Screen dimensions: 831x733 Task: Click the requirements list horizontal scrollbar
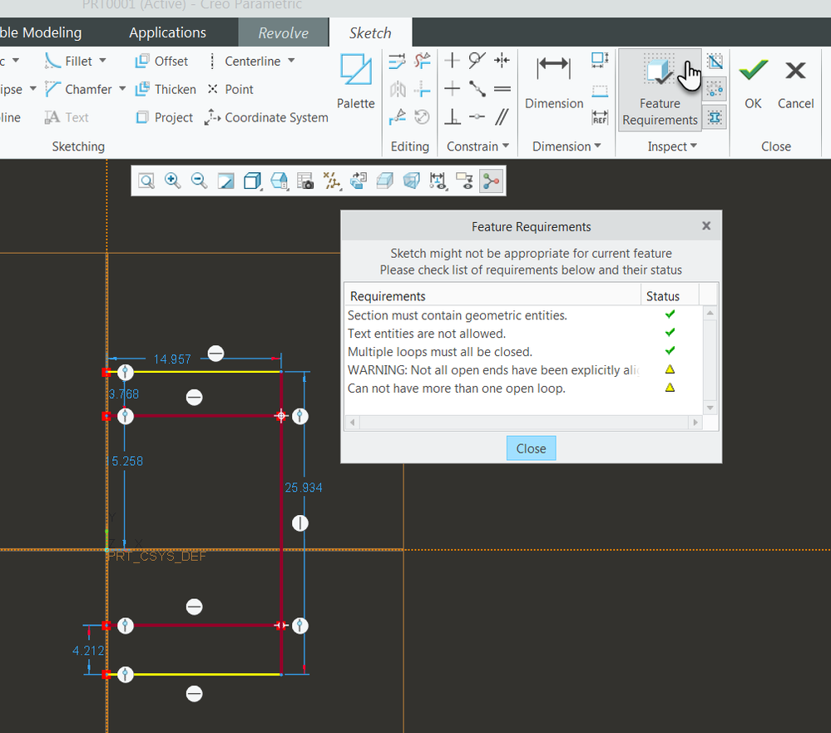click(x=524, y=423)
